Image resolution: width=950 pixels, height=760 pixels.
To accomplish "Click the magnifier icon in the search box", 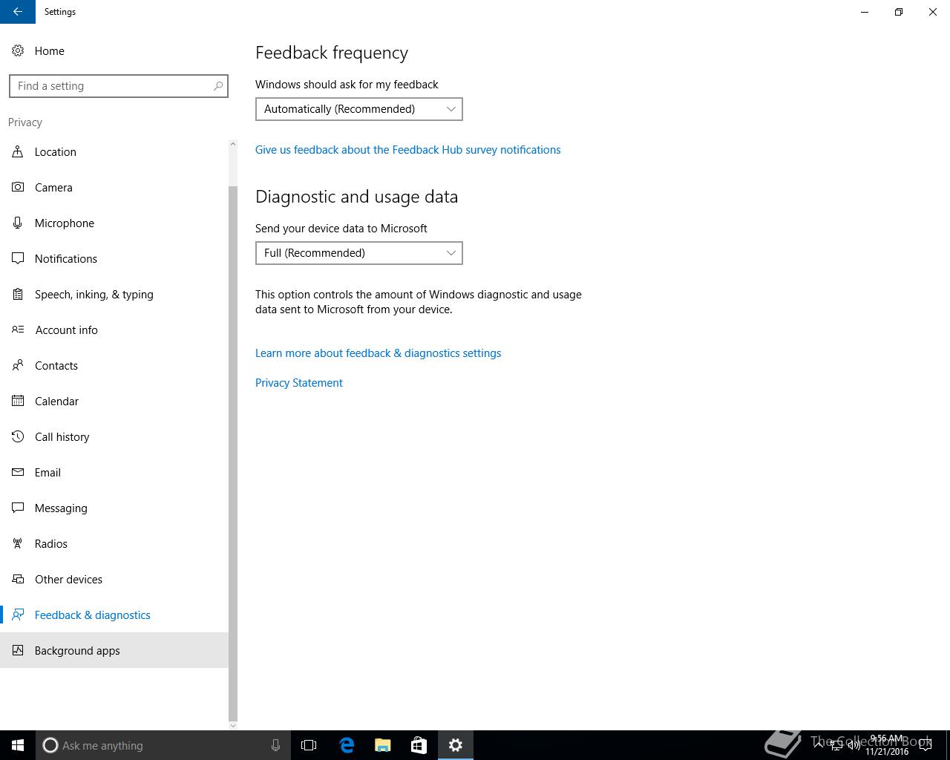I will (x=218, y=86).
